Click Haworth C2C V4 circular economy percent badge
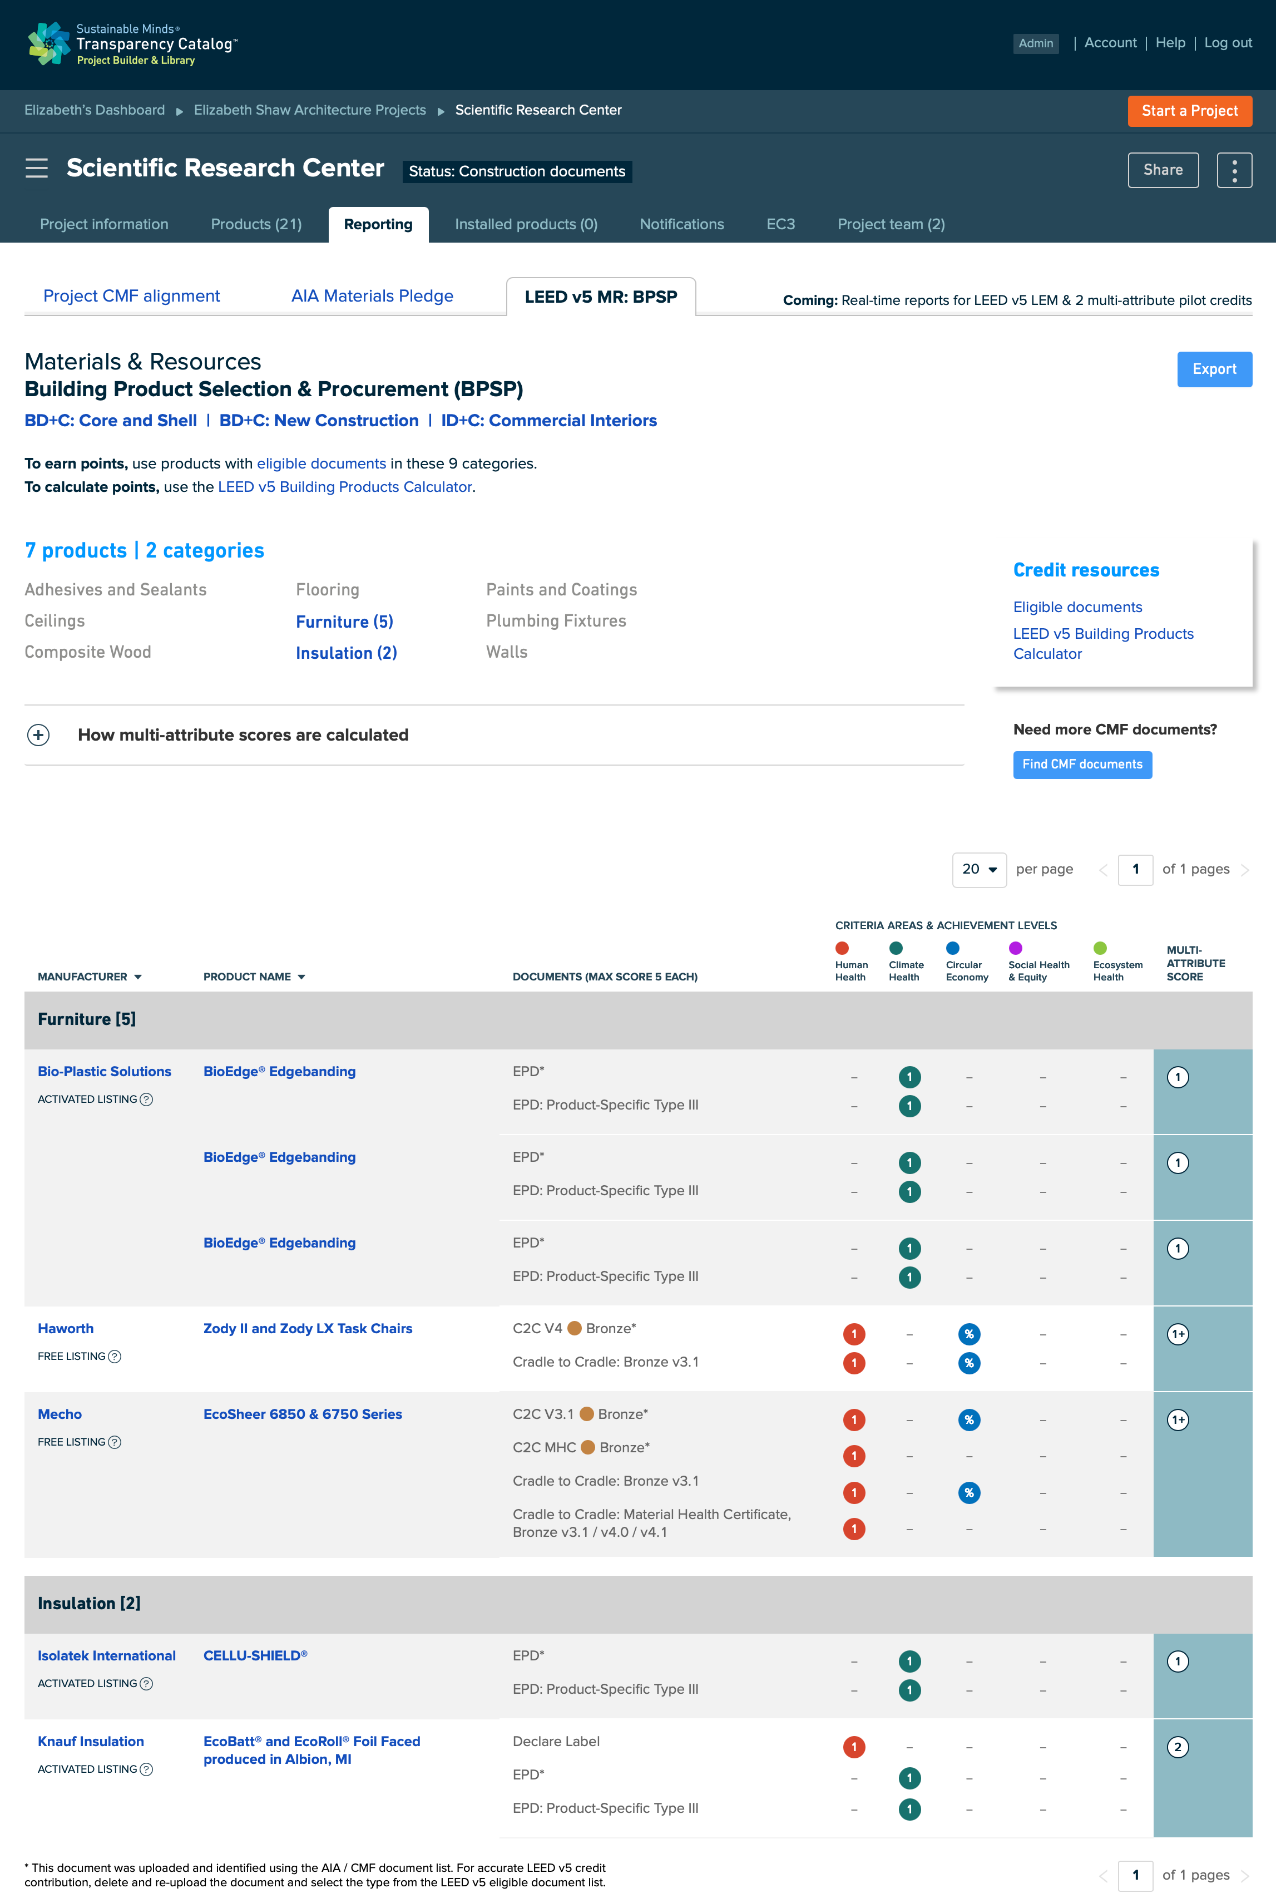 coord(969,1334)
